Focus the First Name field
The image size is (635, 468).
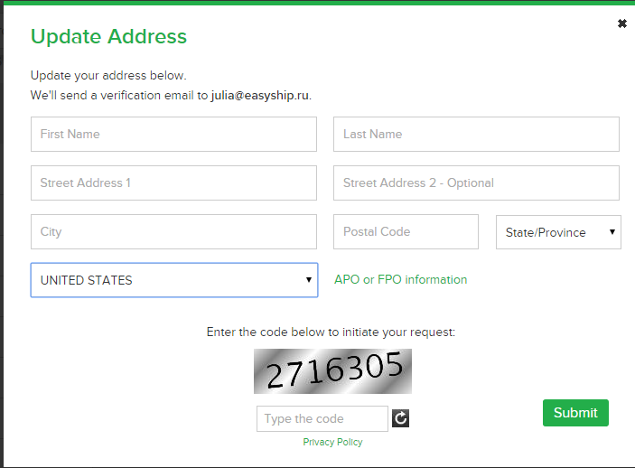click(x=173, y=134)
